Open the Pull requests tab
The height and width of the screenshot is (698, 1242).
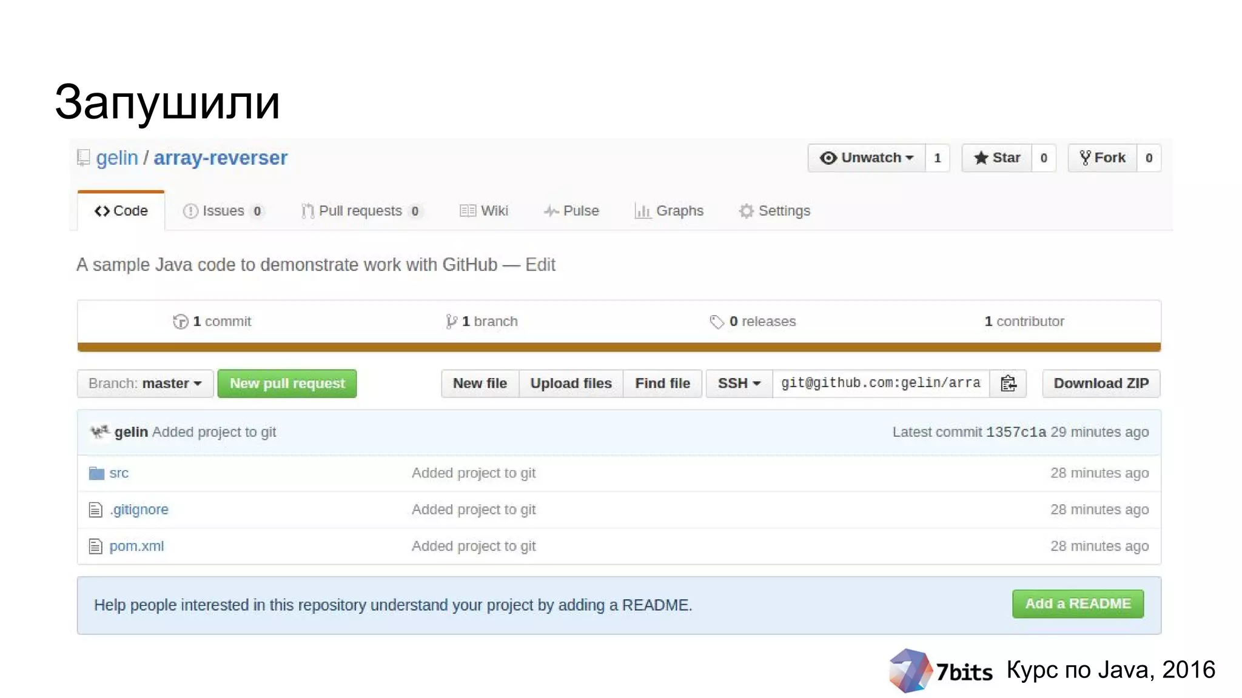361,211
